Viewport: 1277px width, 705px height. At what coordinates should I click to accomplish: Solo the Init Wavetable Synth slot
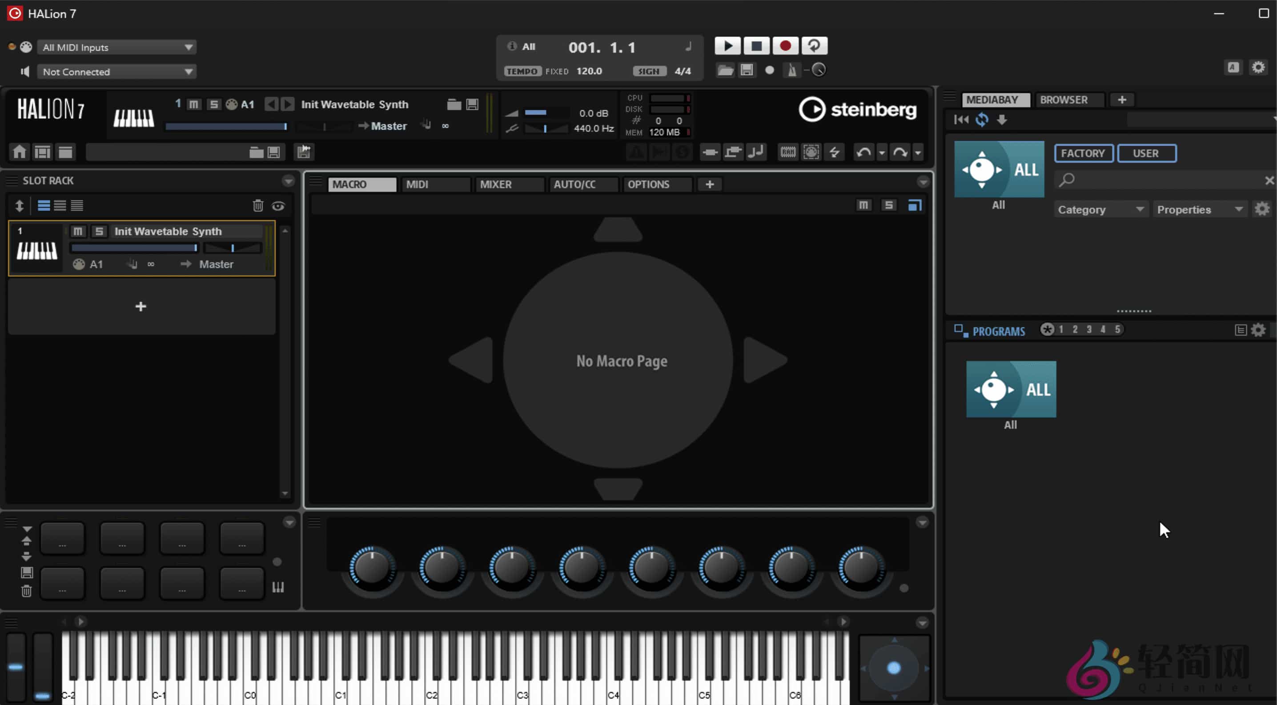[x=99, y=231]
